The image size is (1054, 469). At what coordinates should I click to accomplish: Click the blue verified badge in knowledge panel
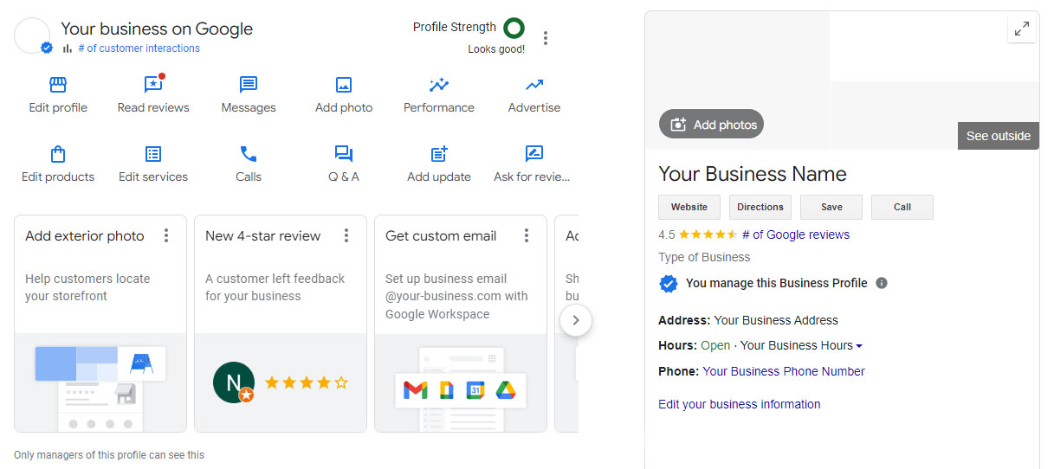pos(668,283)
